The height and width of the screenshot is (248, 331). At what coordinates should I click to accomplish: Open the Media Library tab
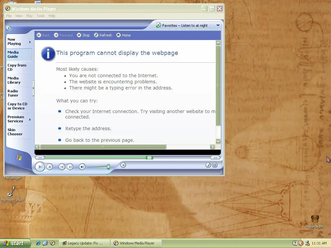(19, 80)
